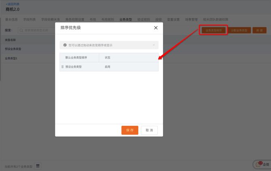Viewport: 271px width, 171px height.
Task: Click the 取消 button
Action: [x=149, y=130]
